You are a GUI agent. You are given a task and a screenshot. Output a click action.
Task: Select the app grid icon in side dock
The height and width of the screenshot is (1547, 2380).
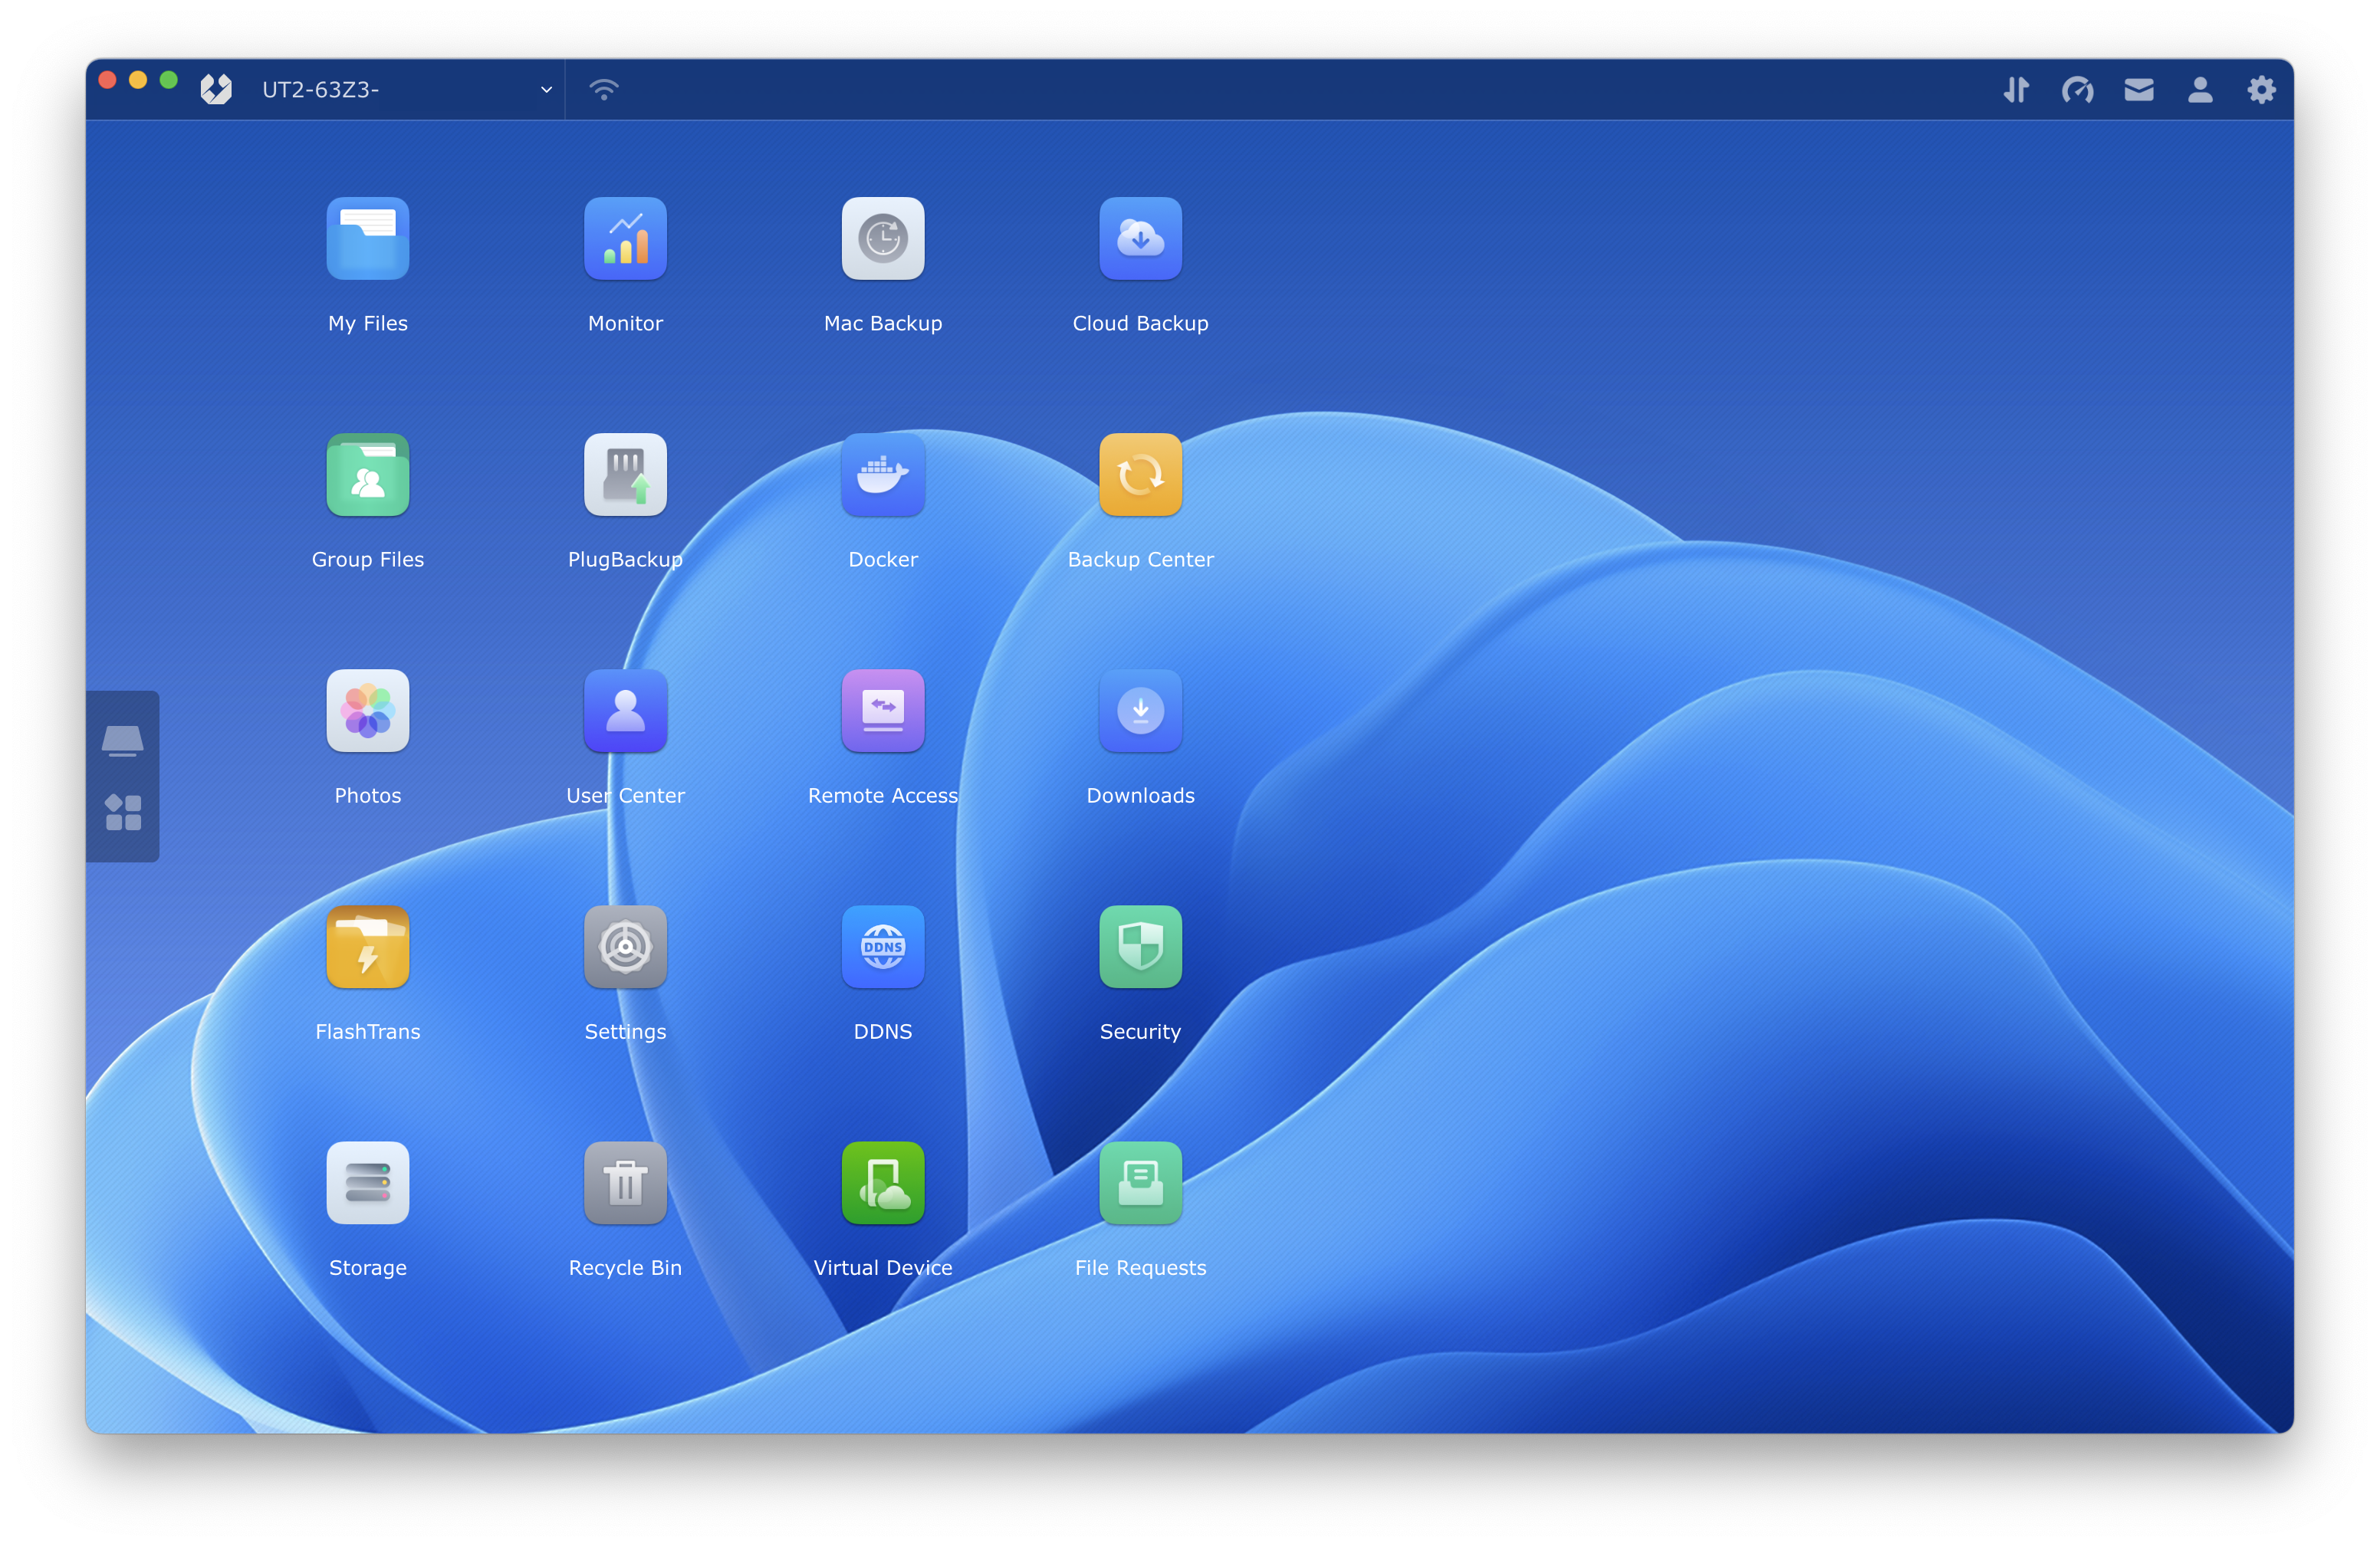(x=123, y=812)
